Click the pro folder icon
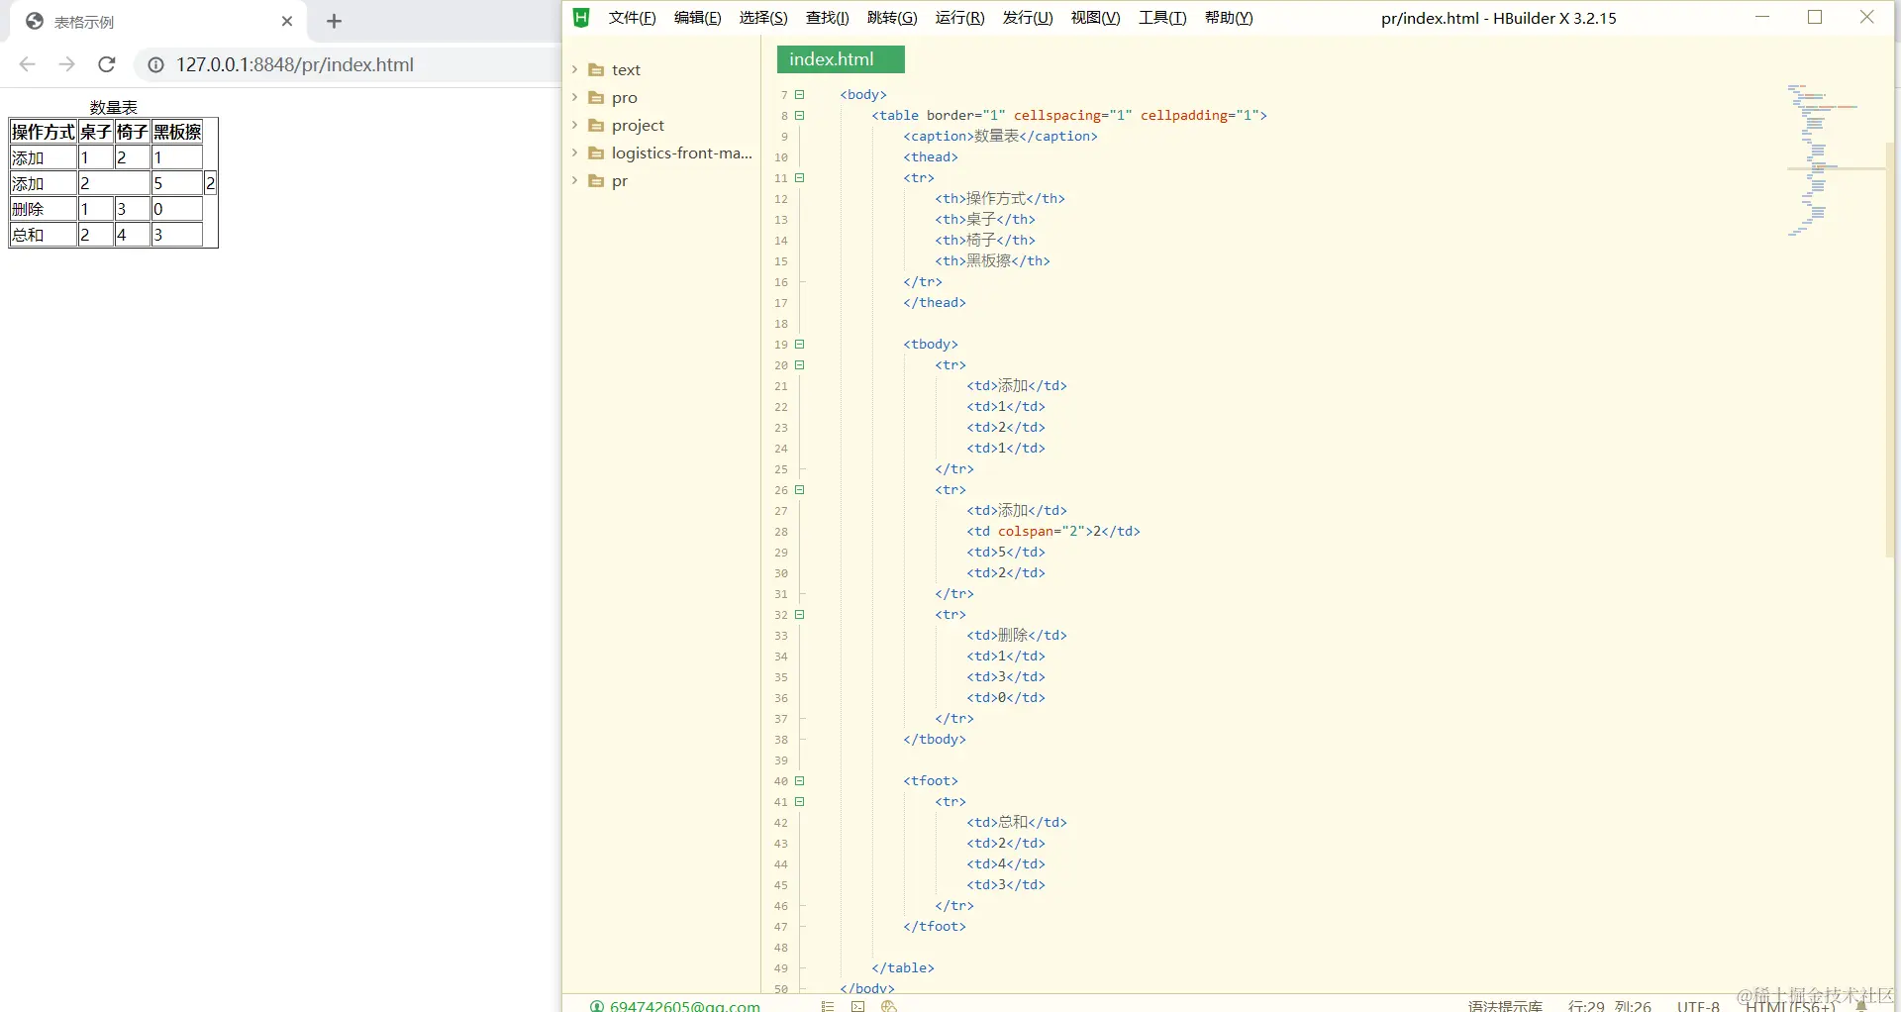 (x=596, y=98)
